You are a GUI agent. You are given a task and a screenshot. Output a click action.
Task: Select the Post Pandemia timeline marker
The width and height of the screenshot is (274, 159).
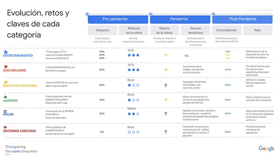coord(213,14)
